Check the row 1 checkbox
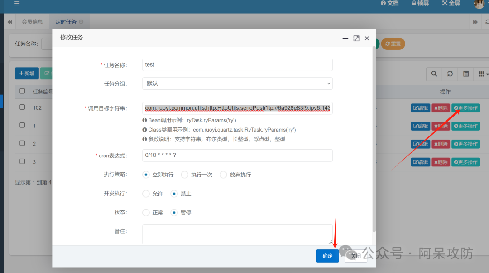 (x=22, y=125)
